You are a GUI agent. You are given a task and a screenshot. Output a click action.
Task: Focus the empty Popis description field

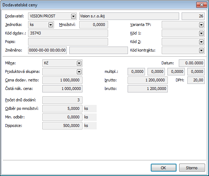[68, 42]
